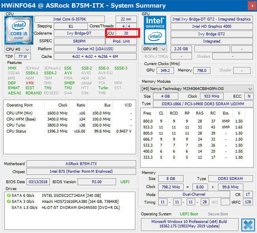
Task: Click the green status icon beside INTEL SSD
Action: point(8,195)
